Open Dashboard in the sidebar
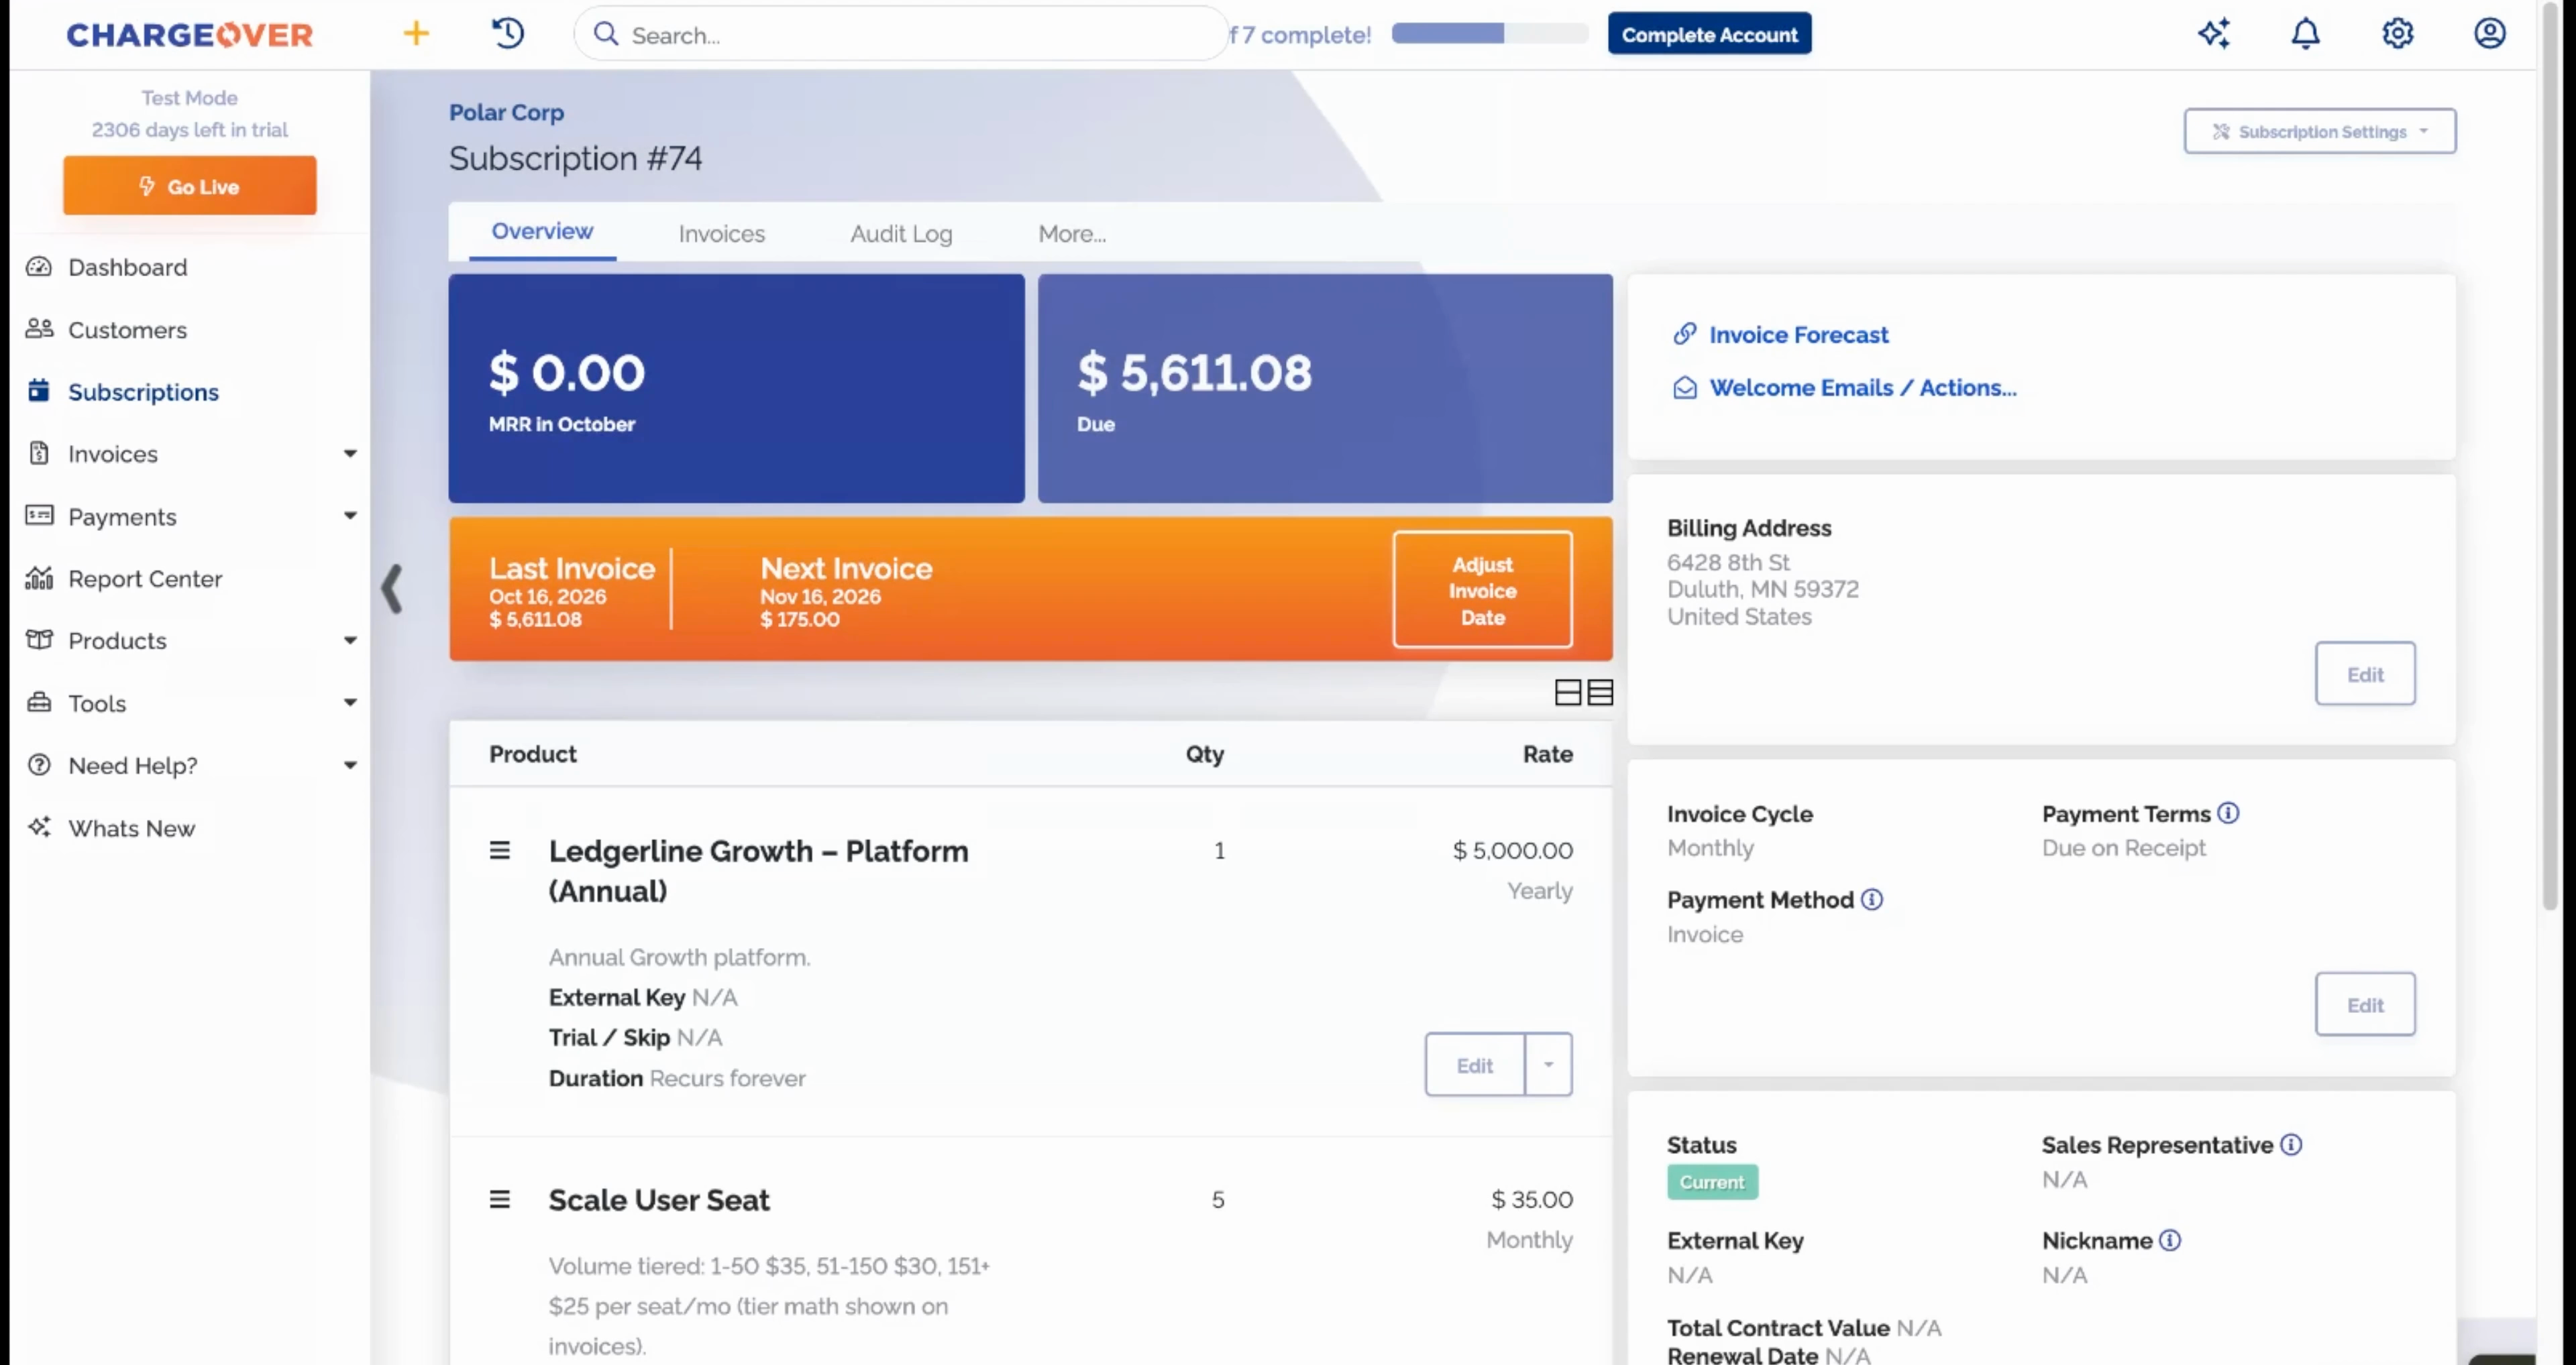The height and width of the screenshot is (1365, 2576). 127,267
